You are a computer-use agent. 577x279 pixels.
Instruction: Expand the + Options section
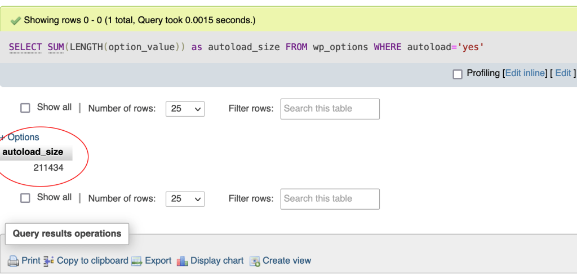pyautogui.click(x=20, y=138)
